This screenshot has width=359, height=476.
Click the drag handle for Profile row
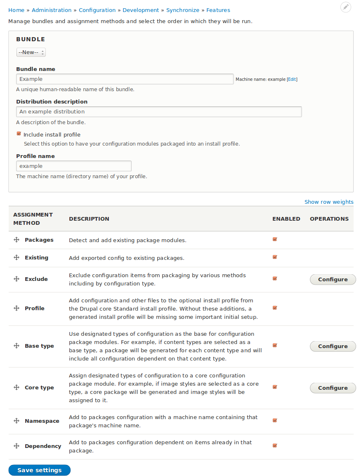point(17,308)
